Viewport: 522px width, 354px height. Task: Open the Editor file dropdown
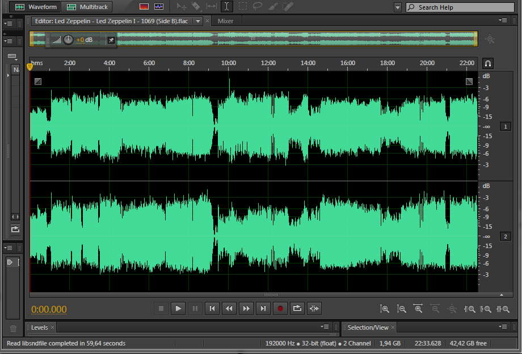[x=198, y=22]
